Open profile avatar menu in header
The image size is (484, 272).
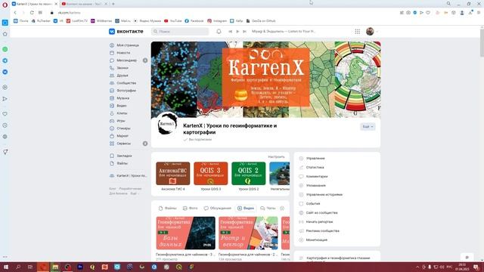point(371,32)
